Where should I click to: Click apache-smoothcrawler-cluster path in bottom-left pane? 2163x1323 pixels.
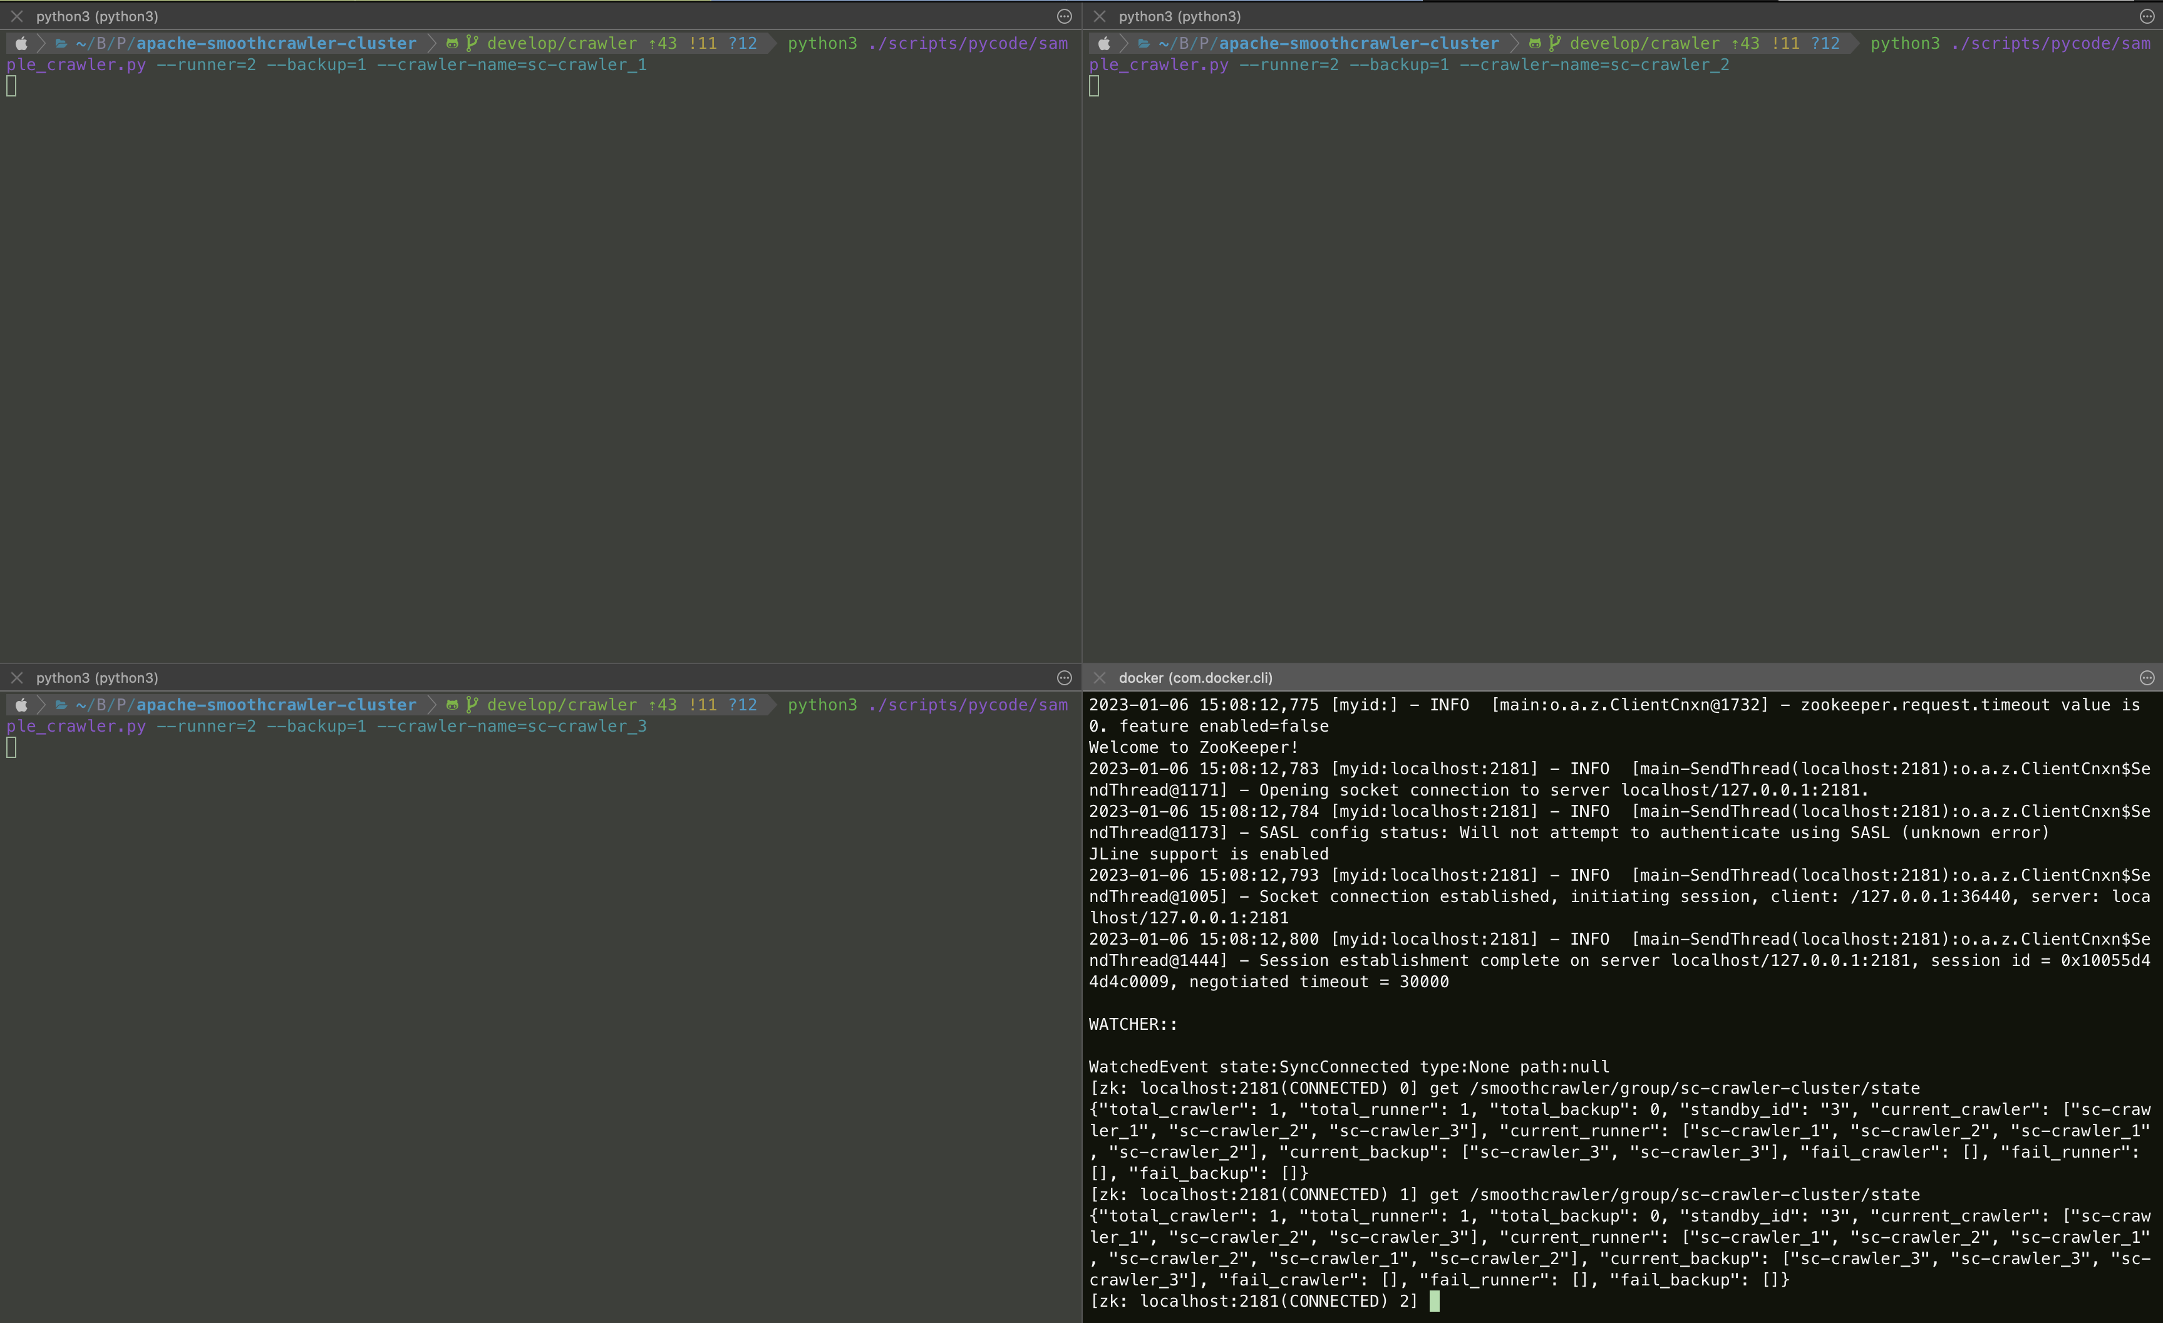click(277, 705)
